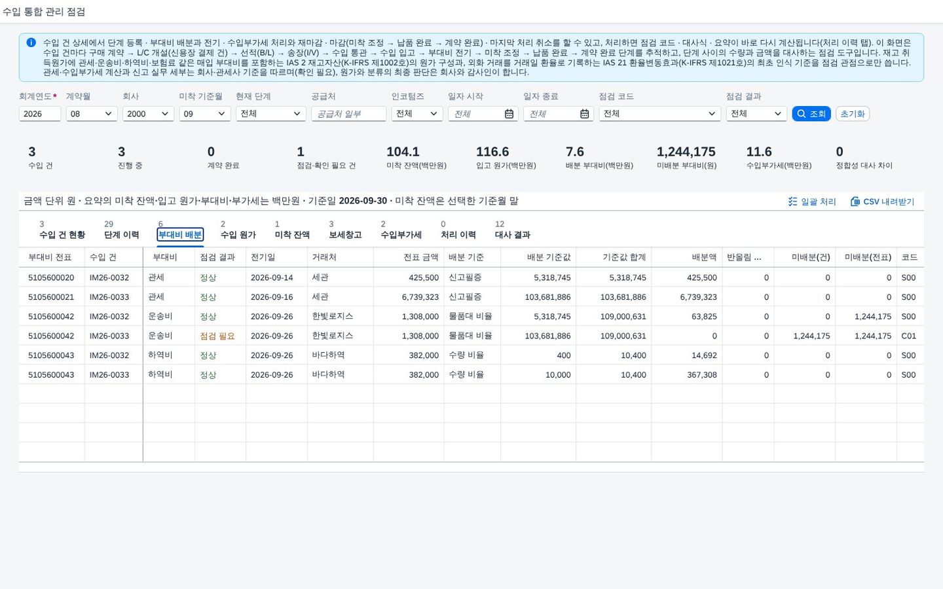Open the 회사 dropdown showing 2000
Screen dimensions: 943x589
(x=148, y=114)
